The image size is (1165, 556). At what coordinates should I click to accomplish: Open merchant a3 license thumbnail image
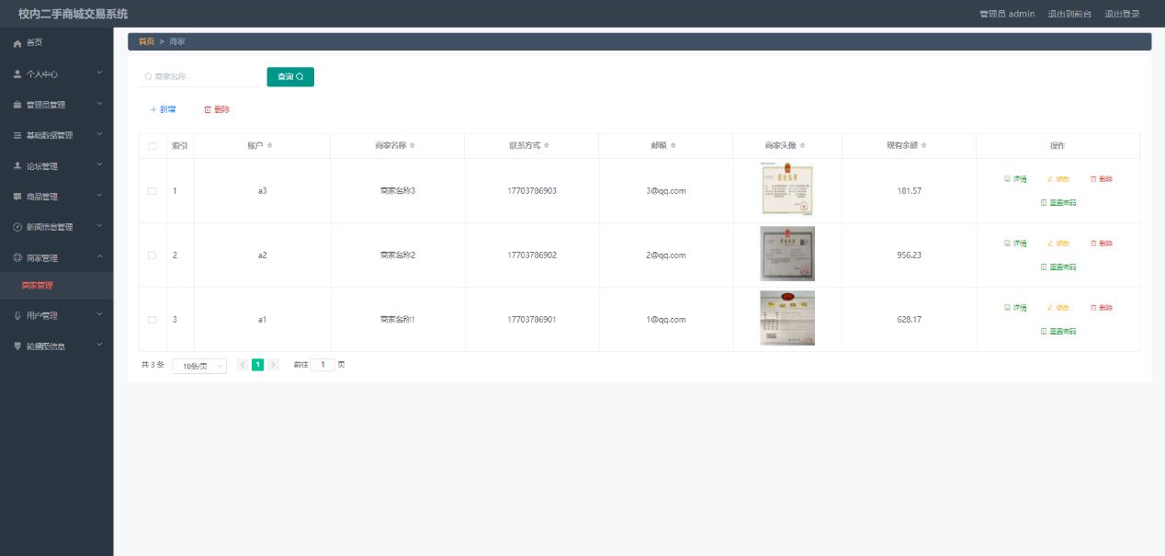pyautogui.click(x=787, y=190)
